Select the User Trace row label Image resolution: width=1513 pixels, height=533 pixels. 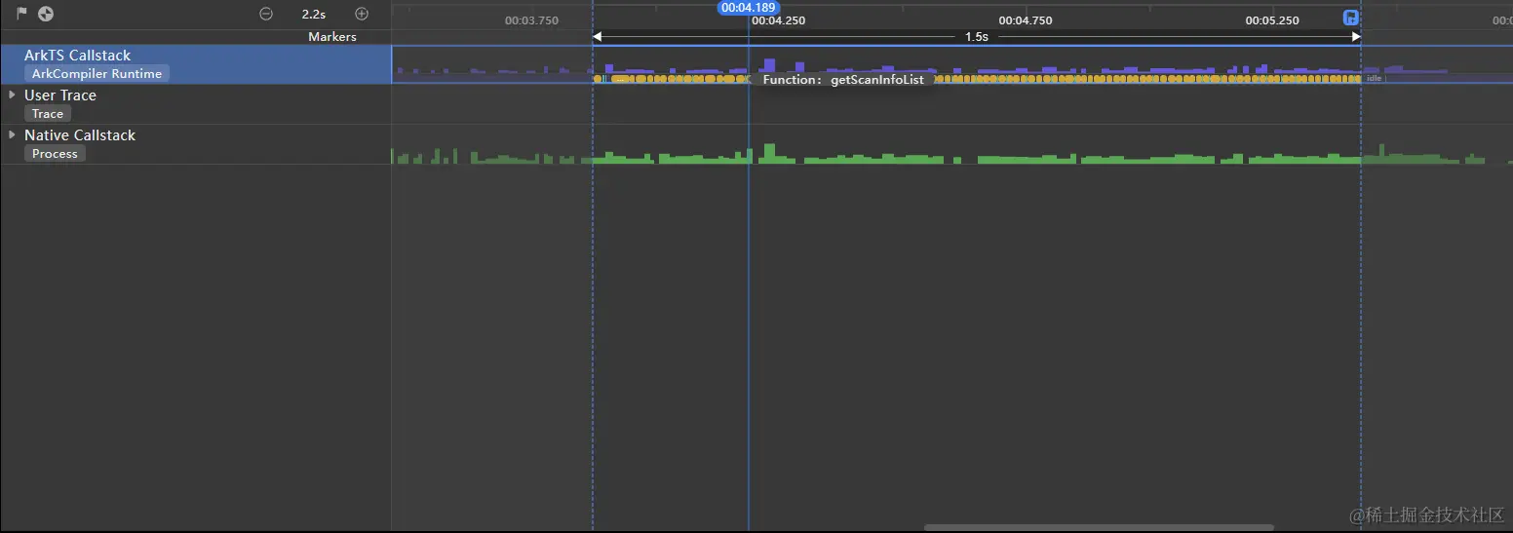[x=60, y=95]
